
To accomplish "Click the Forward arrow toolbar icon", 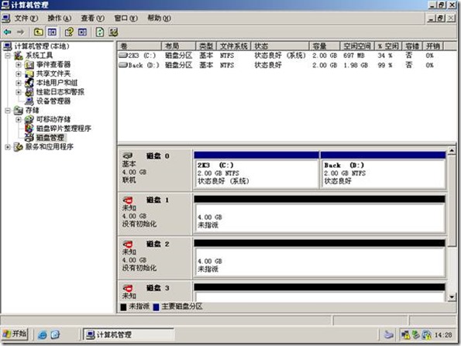I will (x=21, y=32).
